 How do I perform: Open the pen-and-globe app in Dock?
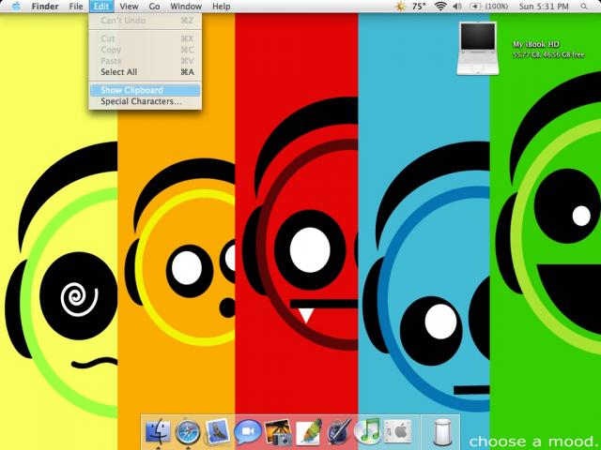[x=339, y=432]
